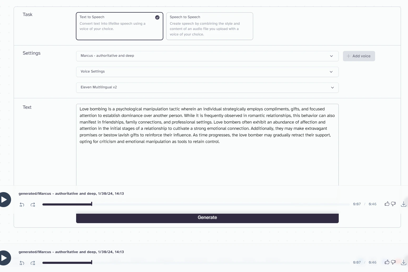Click the upper audio progress slider

(196, 204)
